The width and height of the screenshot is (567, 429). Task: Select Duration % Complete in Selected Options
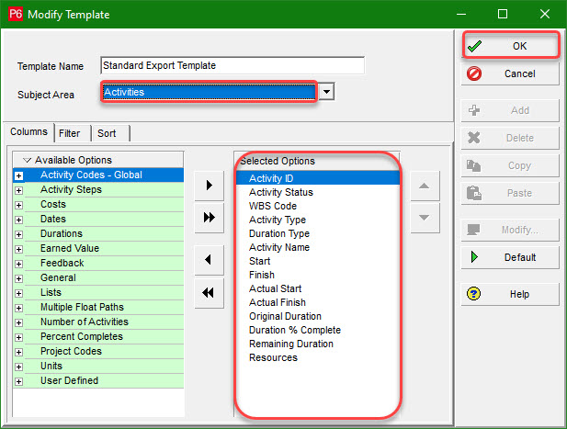(318, 330)
